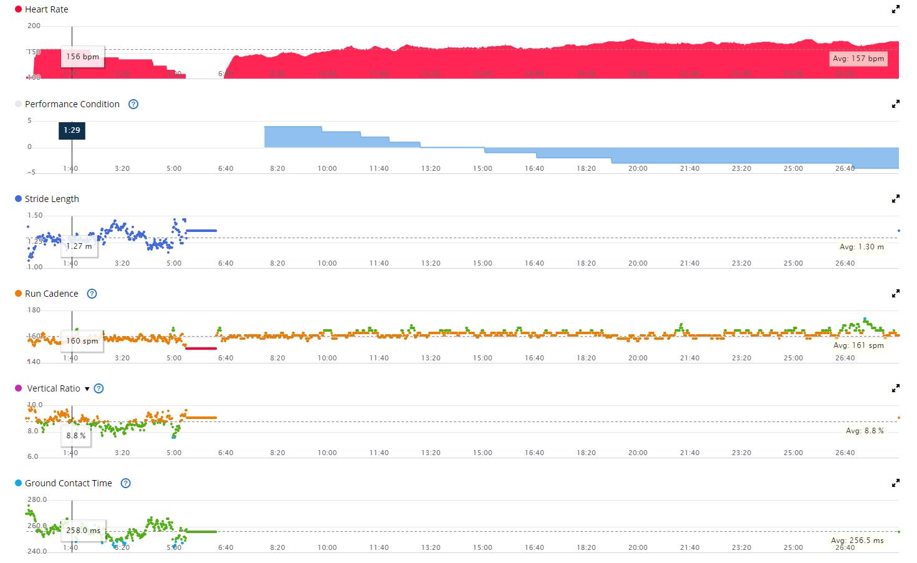
Task: Expand the Heart Rate chart fullscreen
Action: tap(895, 9)
